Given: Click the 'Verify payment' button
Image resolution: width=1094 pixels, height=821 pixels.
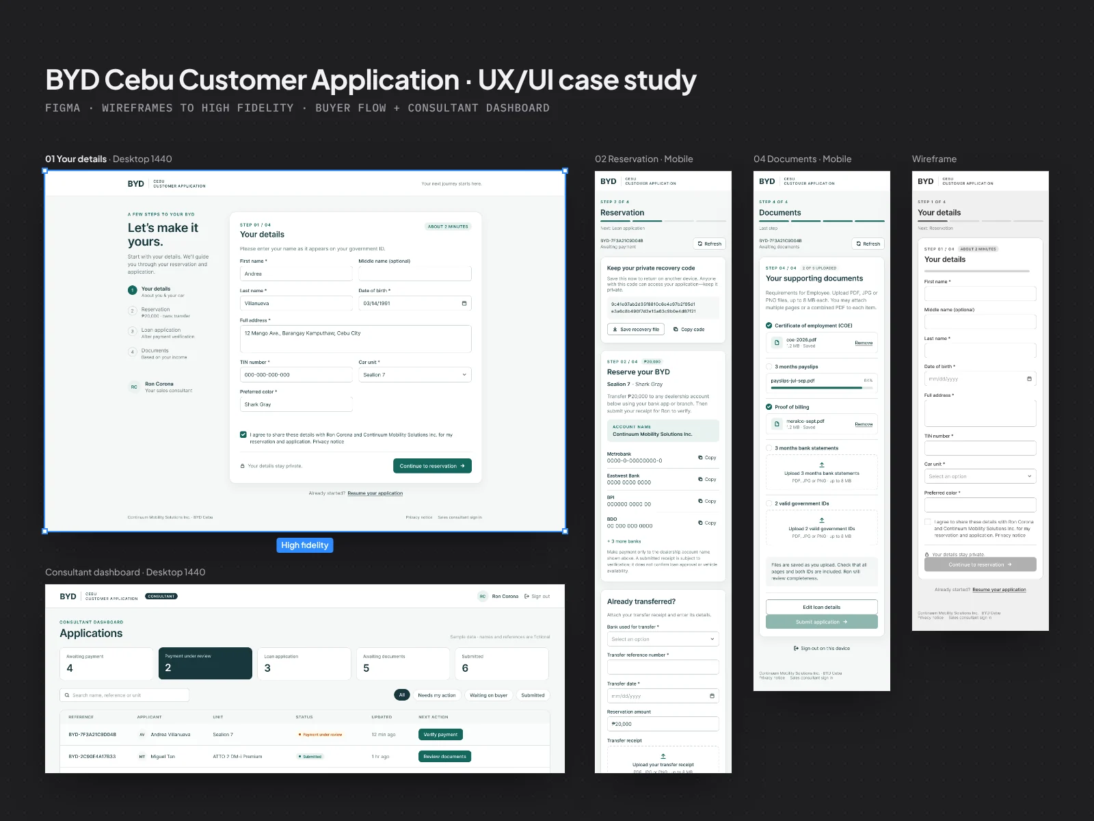Looking at the screenshot, I should pos(440,734).
